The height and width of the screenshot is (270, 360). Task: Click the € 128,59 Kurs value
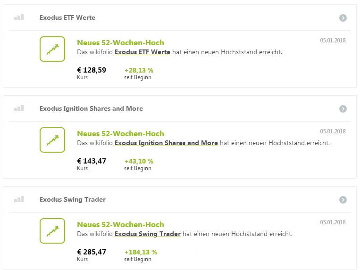(x=92, y=70)
